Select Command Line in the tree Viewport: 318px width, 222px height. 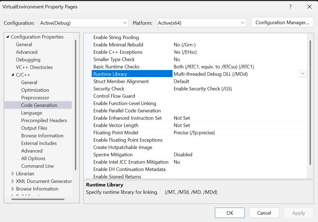click(37, 166)
